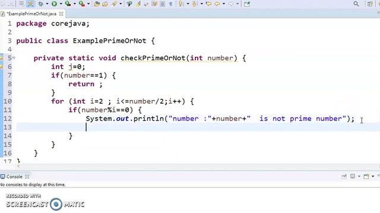
Task: Click line number 12 in the gutter
Action: click(8, 118)
